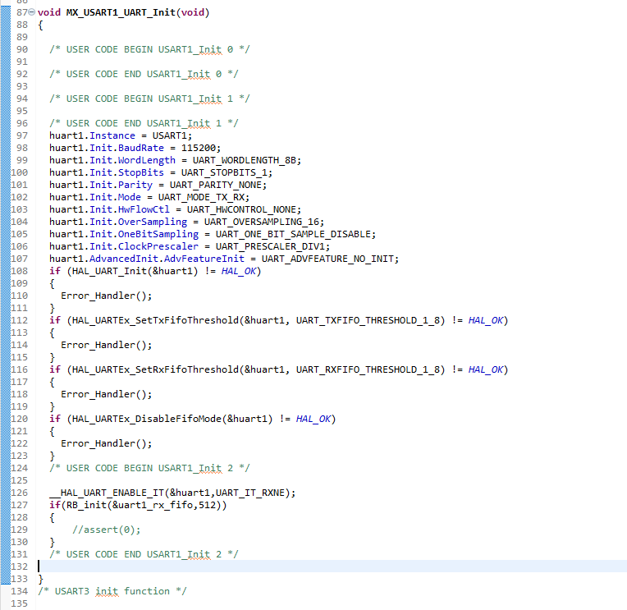Click the function name MX_USART1_UART_Init
The image size is (627, 610).
pyautogui.click(x=121, y=12)
